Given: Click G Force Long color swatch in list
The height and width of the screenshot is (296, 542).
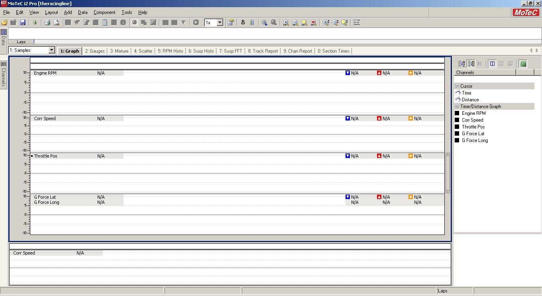Looking at the screenshot, I should 457,140.
